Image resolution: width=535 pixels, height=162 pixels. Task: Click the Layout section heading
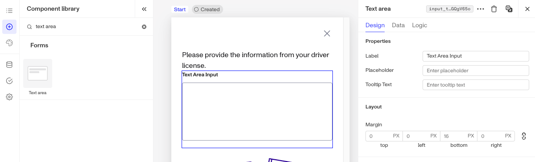click(x=373, y=107)
